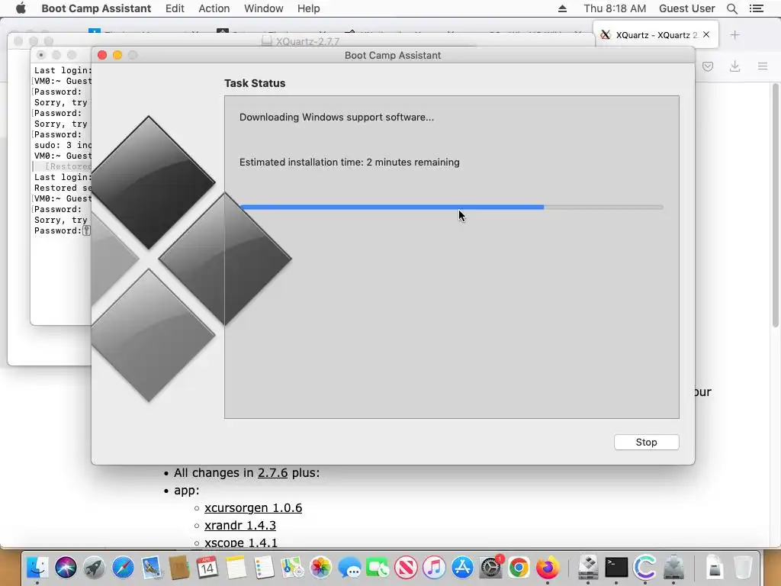This screenshot has width=781, height=586.
Task: Open Notification Center list icon
Action: [756, 8]
